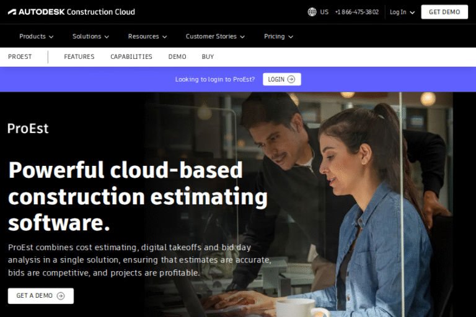Viewport: 476px width, 317px height.
Task: Expand the Pricing menu
Action: tap(278, 37)
